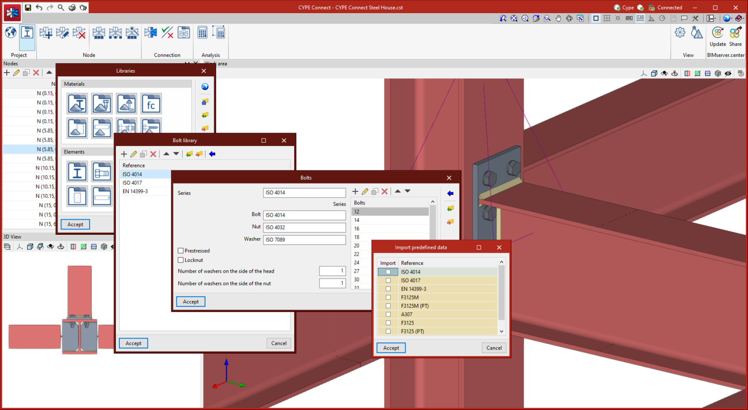Click the New node icon with plus
This screenshot has width=748, height=410.
click(x=46, y=33)
